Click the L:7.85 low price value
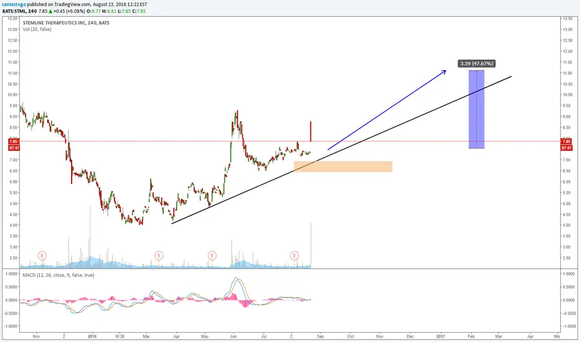The width and height of the screenshot is (580, 342). [x=124, y=11]
